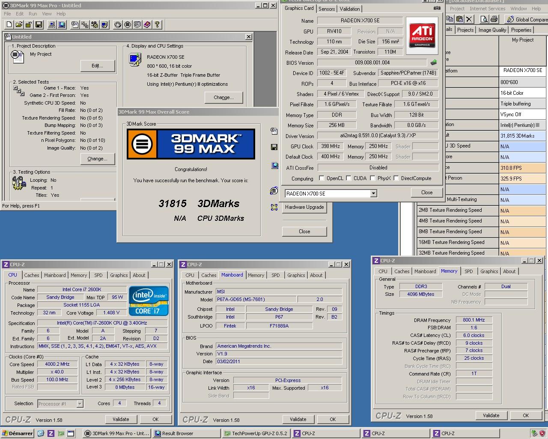Image resolution: width=548 pixels, height=439 pixels.
Task: Switch to the Sensors tab in GPU-Z
Action: pos(327,9)
